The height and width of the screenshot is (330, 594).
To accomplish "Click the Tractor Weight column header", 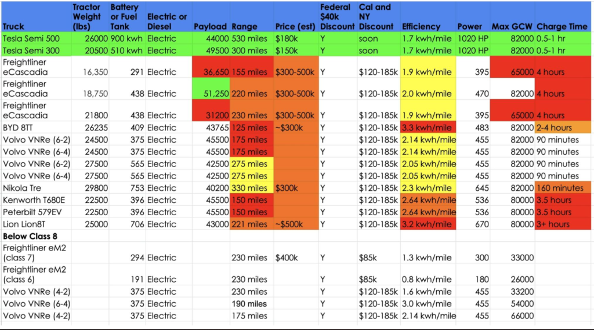I will pos(90,17).
